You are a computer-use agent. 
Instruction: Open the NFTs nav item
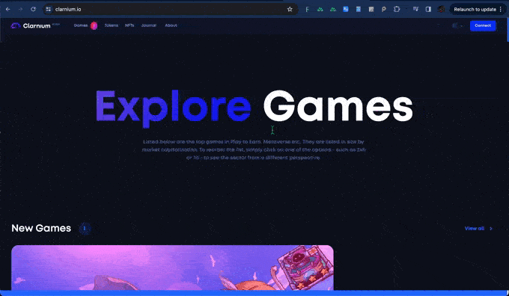129,25
